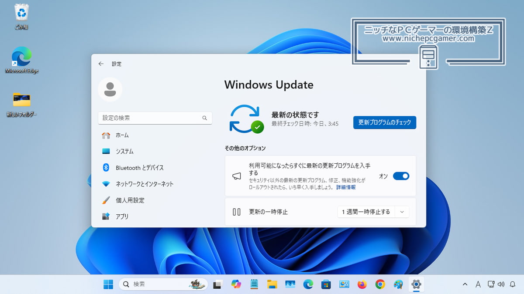Show hidden system tray icons
This screenshot has height=294, width=524.
[x=465, y=284]
